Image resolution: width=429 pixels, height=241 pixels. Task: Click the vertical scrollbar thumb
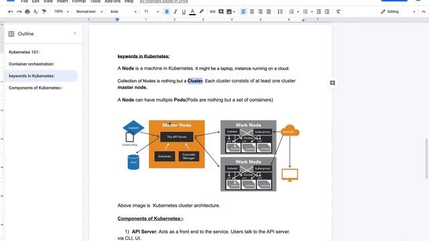426,159
